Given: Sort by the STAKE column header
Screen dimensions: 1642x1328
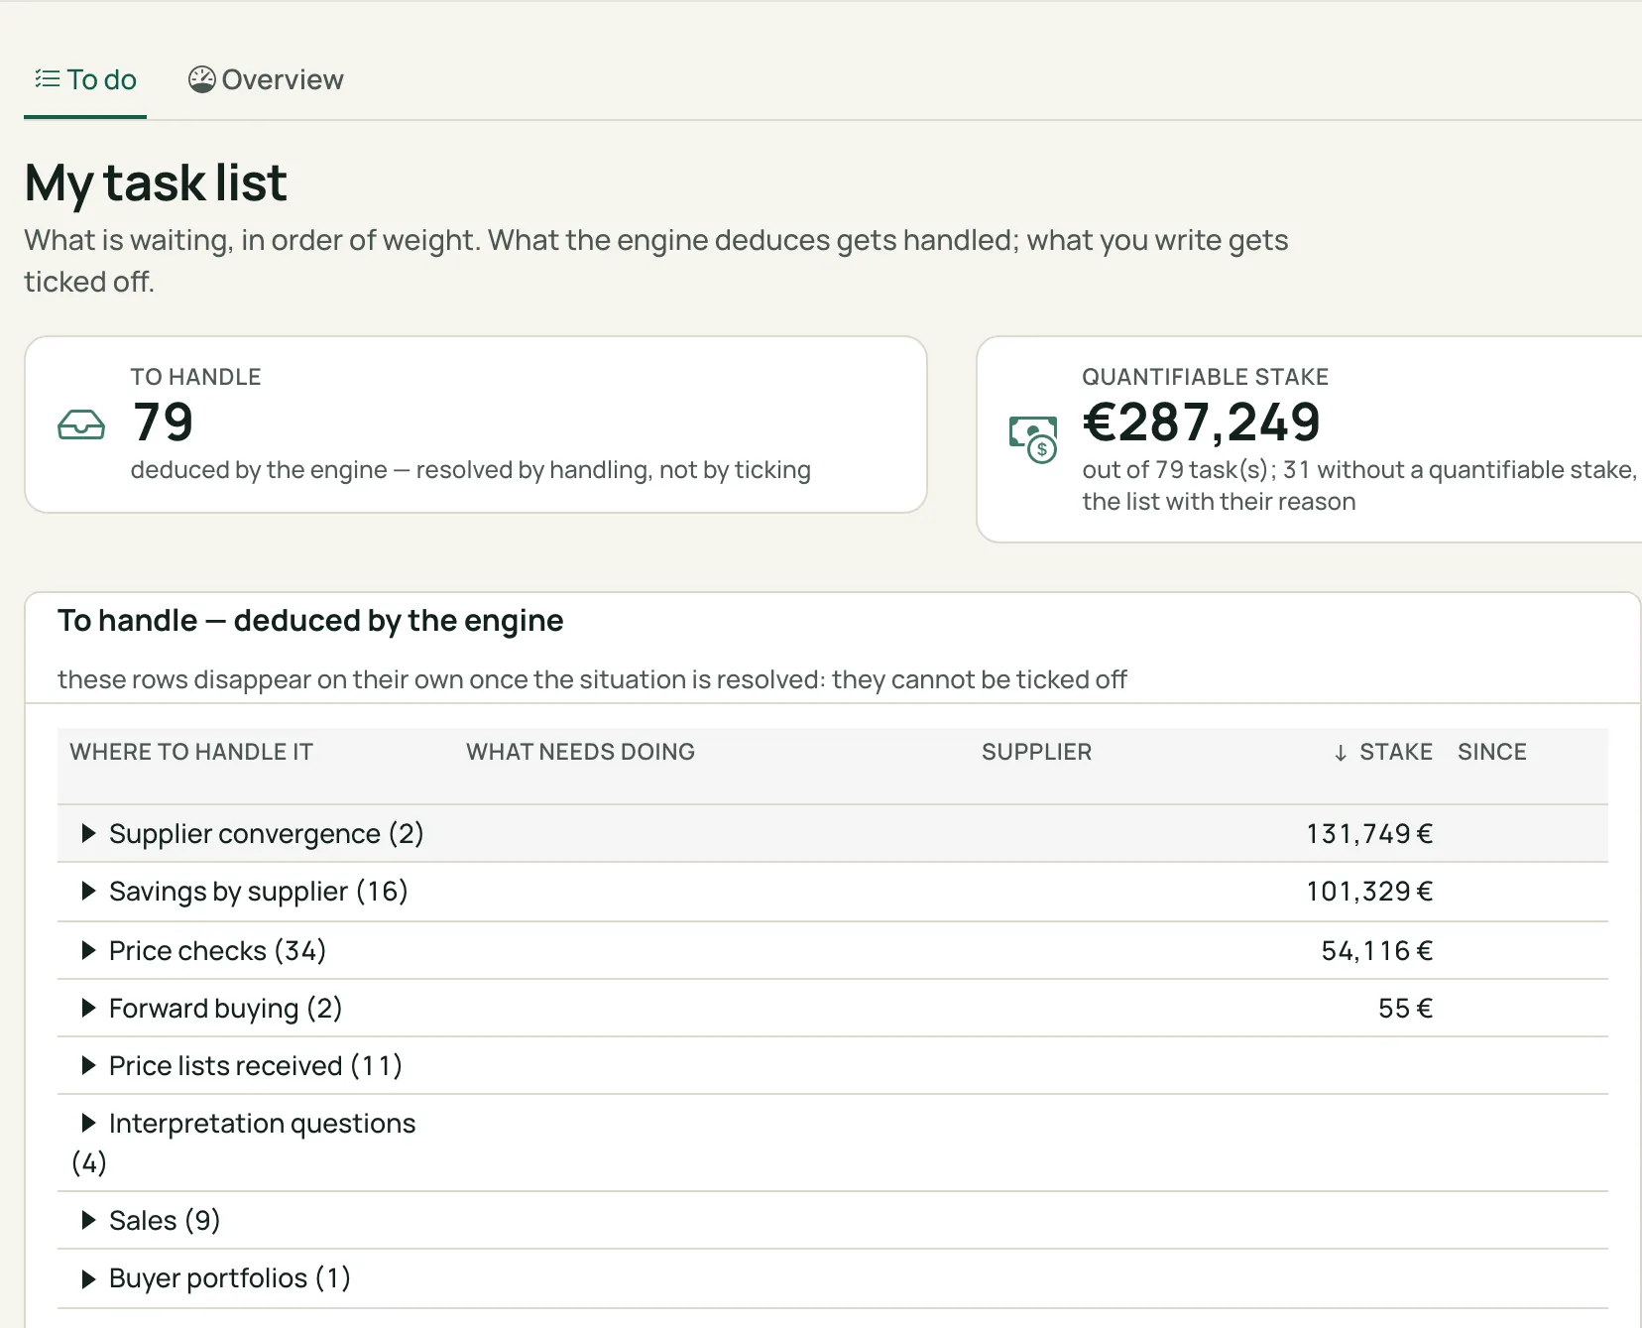Looking at the screenshot, I should point(1395,752).
